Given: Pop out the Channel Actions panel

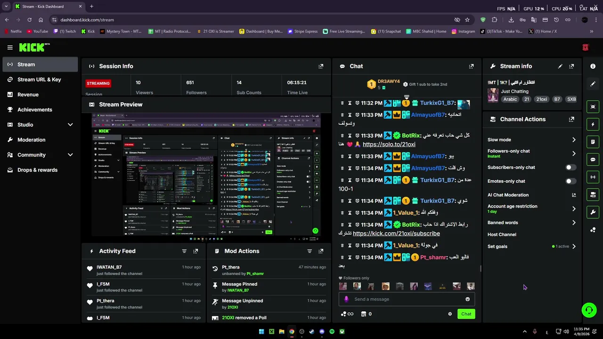Looking at the screenshot, I should tap(571, 120).
